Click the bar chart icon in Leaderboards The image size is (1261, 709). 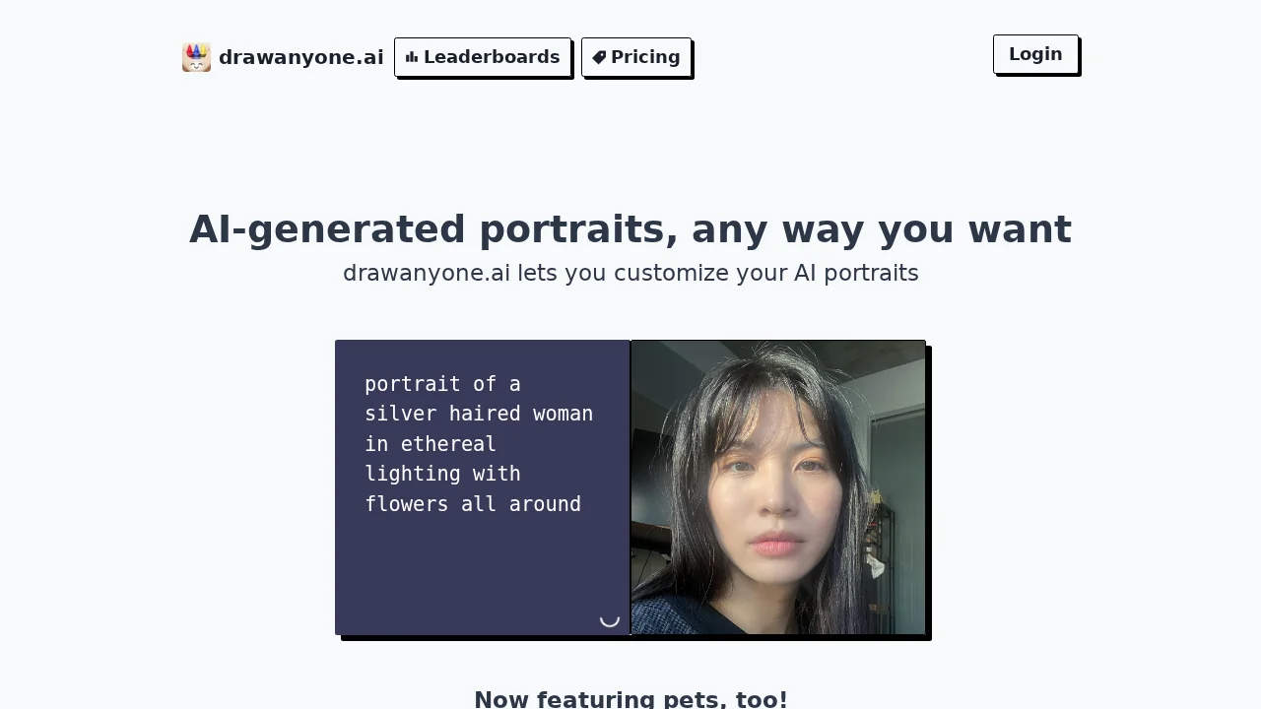(412, 57)
